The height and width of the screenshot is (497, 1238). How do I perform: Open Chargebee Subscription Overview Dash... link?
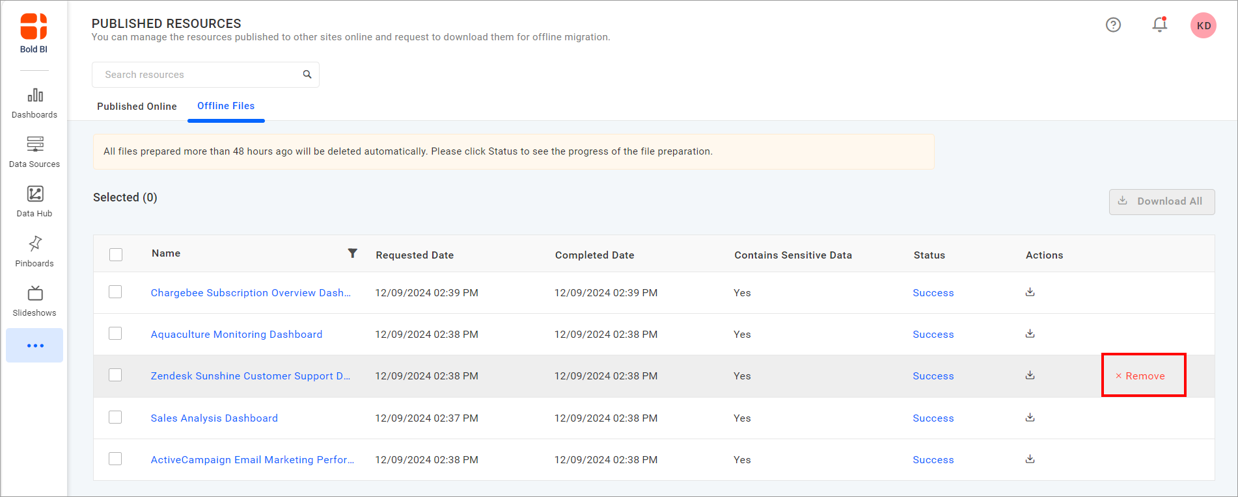point(251,293)
